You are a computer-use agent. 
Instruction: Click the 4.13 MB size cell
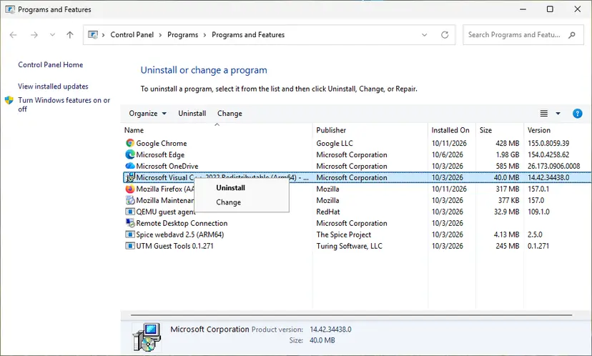[506, 234]
